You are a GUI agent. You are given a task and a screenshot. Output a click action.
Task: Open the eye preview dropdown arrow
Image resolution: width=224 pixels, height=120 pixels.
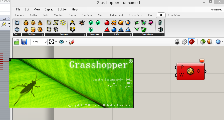[67, 42]
